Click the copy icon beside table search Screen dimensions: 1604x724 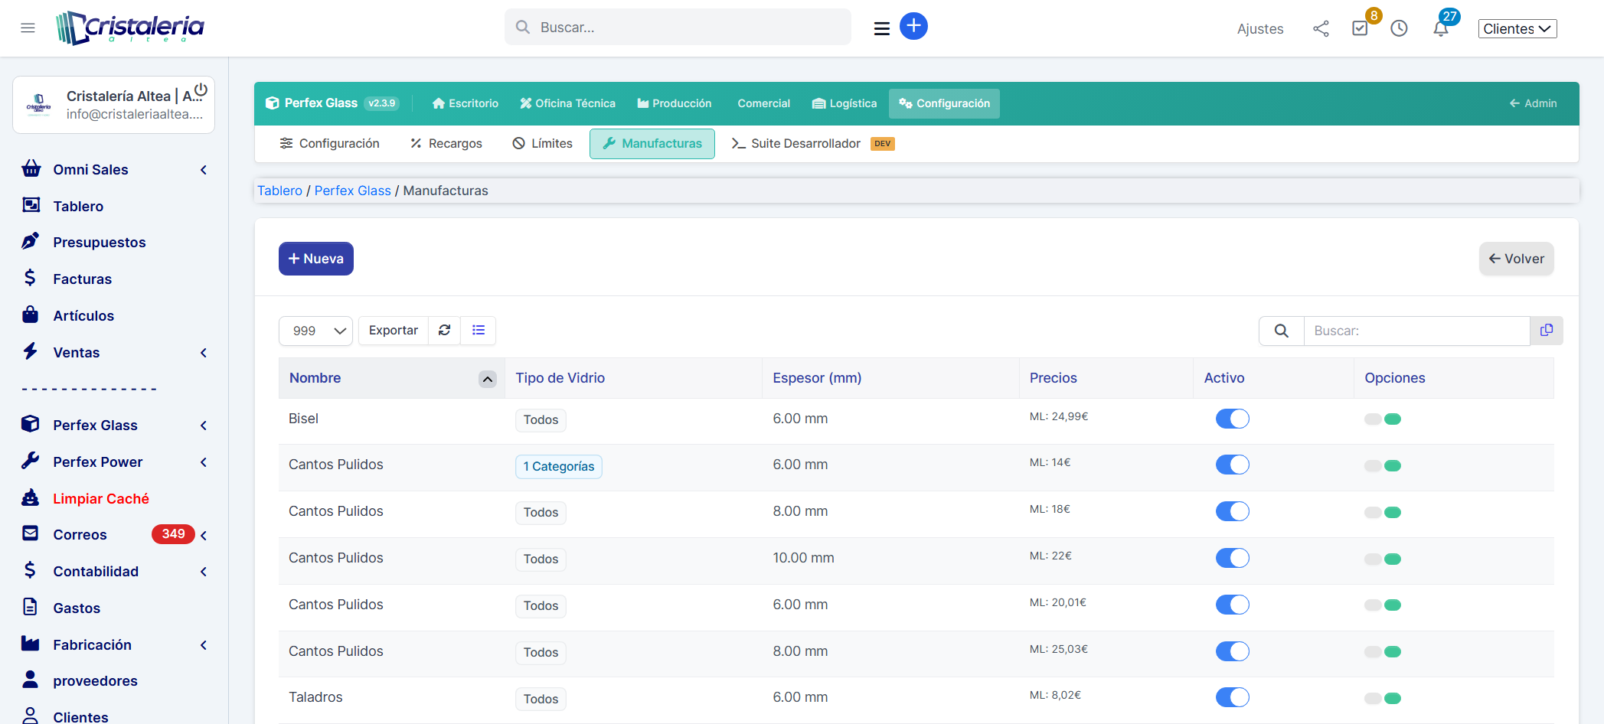click(1547, 331)
